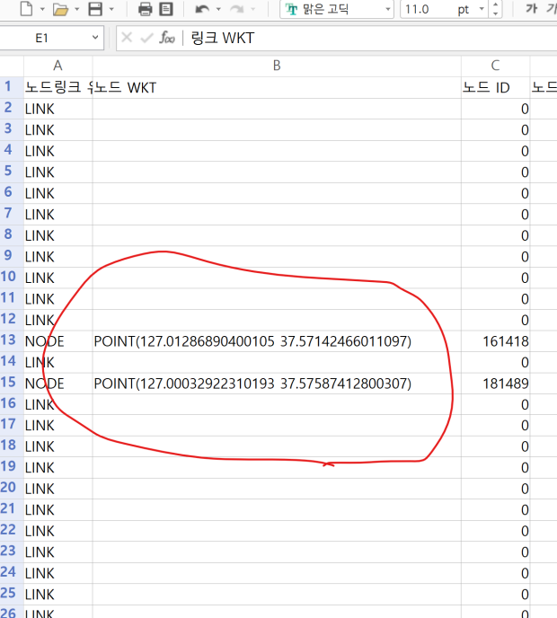Click the Undo arrow icon

202,10
